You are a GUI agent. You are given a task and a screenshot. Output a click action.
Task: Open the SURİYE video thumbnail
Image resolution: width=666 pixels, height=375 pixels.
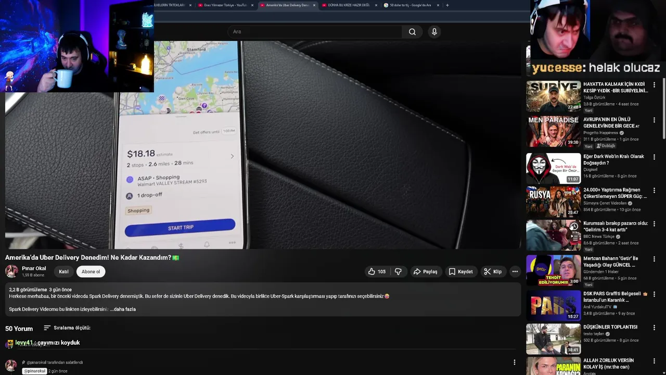553,96
